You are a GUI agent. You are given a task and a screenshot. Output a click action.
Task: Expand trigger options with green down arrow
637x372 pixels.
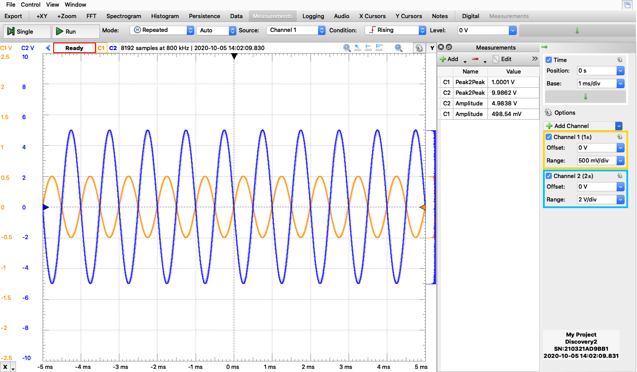577,31
